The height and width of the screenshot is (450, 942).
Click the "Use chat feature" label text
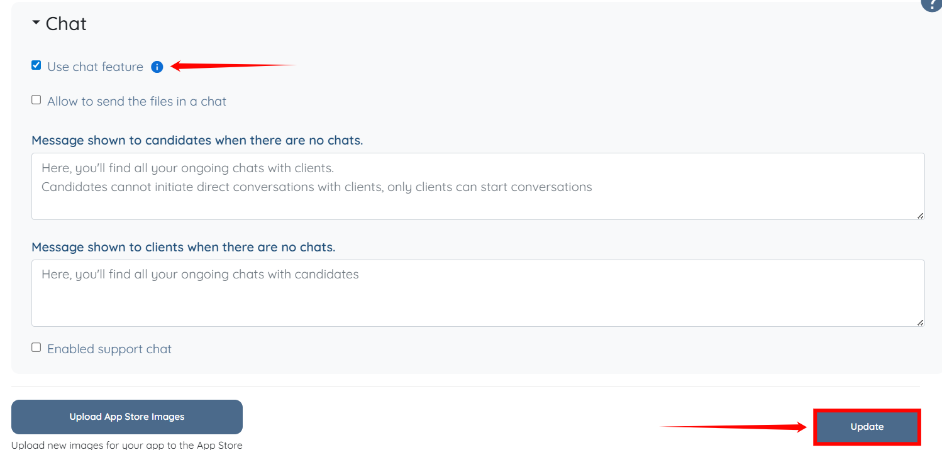[x=95, y=67]
